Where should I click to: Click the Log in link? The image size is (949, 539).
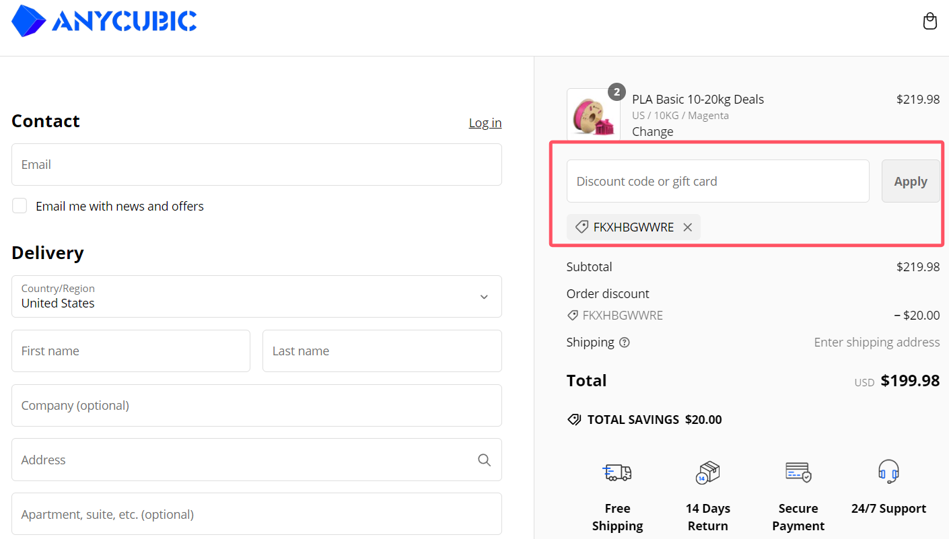click(x=485, y=122)
